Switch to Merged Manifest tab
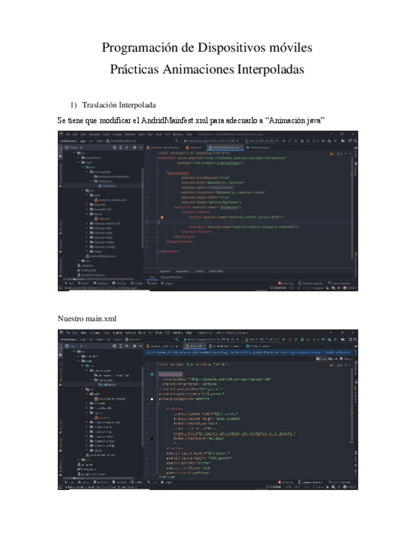Viewport: 416px width, 539px height. tap(171, 276)
